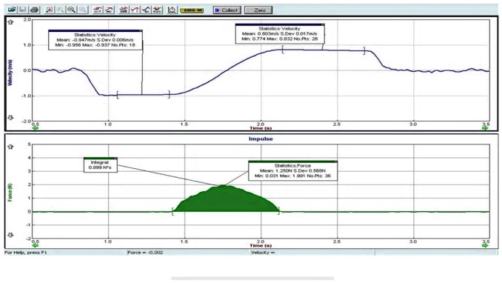Start data collection with Collect button
The image size is (502, 283).
coord(227,10)
